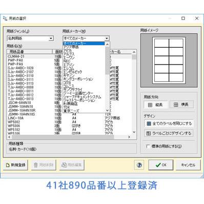Viewport: 204px width, 204px height.
Task: Click up arrow of maker list scrollbar
Action: click(x=107, y=44)
